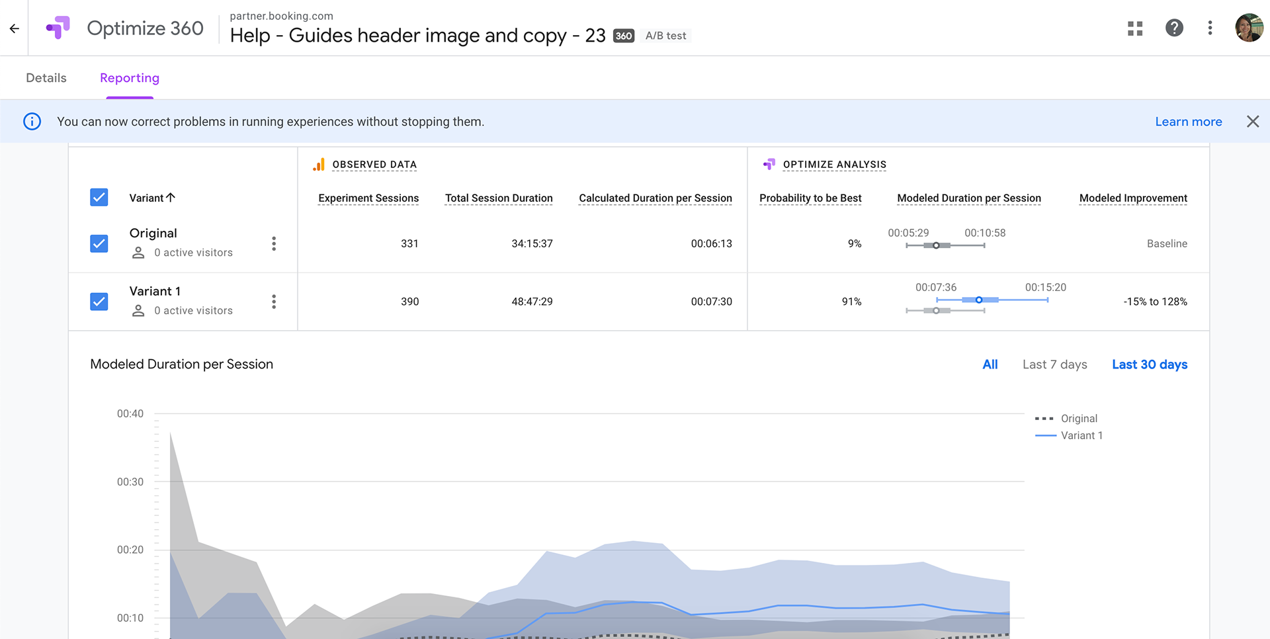1270x639 pixels.
Task: Click the Observed Data bar chart icon
Action: click(319, 165)
